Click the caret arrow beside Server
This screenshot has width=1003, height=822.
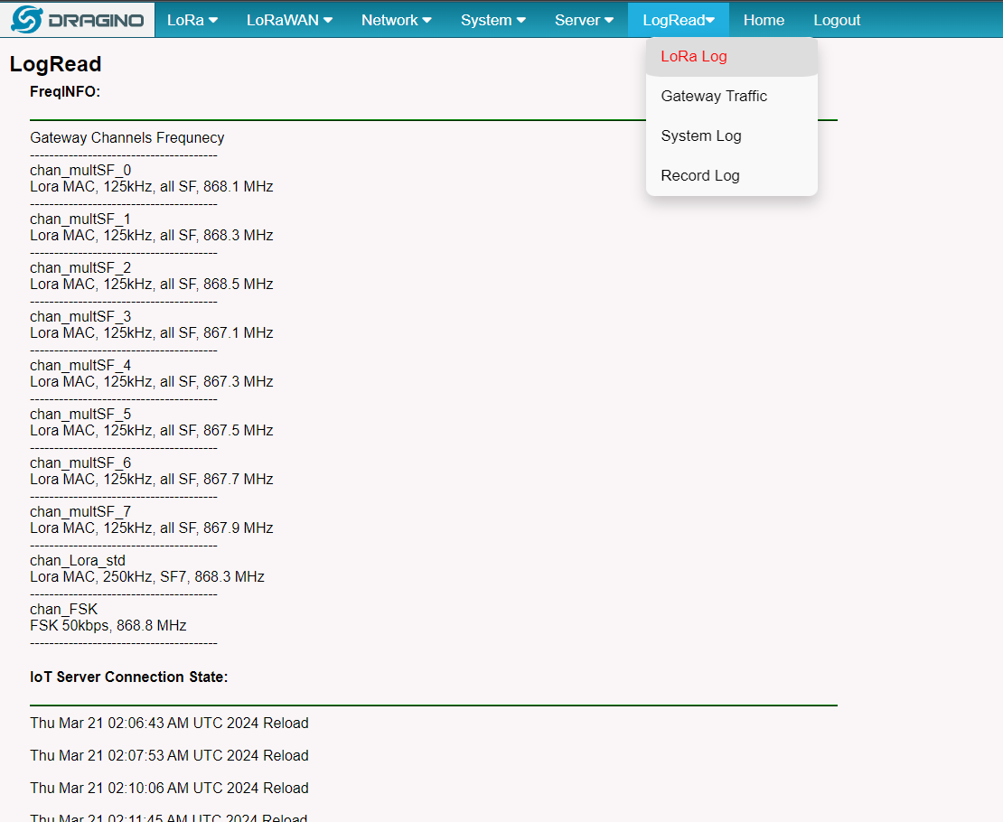point(609,21)
